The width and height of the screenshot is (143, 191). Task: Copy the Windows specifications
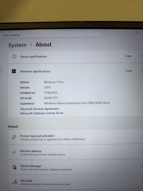point(129,70)
